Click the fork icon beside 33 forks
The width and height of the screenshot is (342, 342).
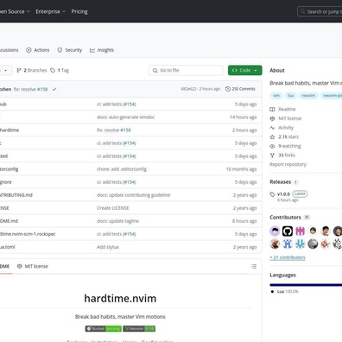click(272, 155)
